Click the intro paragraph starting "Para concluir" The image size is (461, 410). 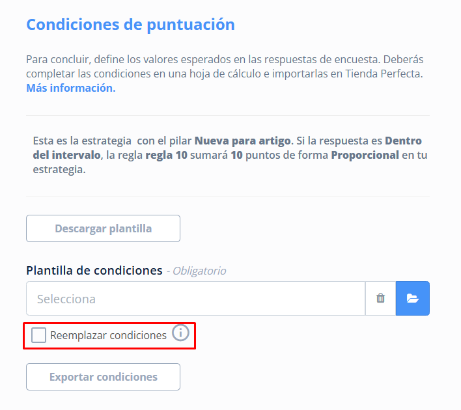pyautogui.click(x=225, y=74)
